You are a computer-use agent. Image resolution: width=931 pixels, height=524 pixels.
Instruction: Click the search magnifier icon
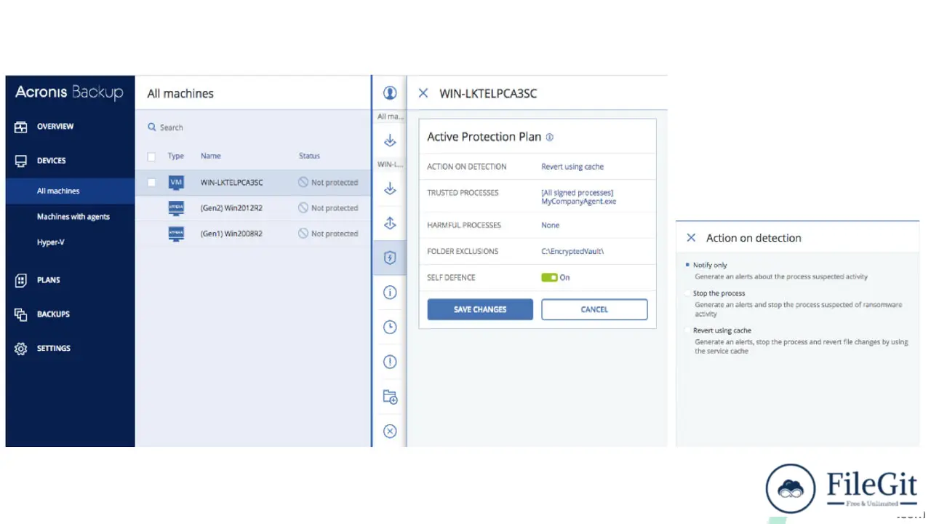click(152, 127)
